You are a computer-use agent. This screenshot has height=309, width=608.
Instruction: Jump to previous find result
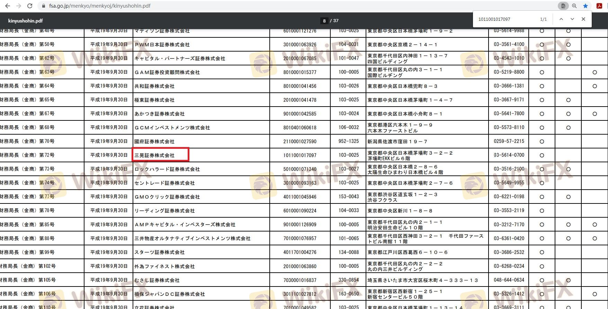pyautogui.click(x=561, y=19)
